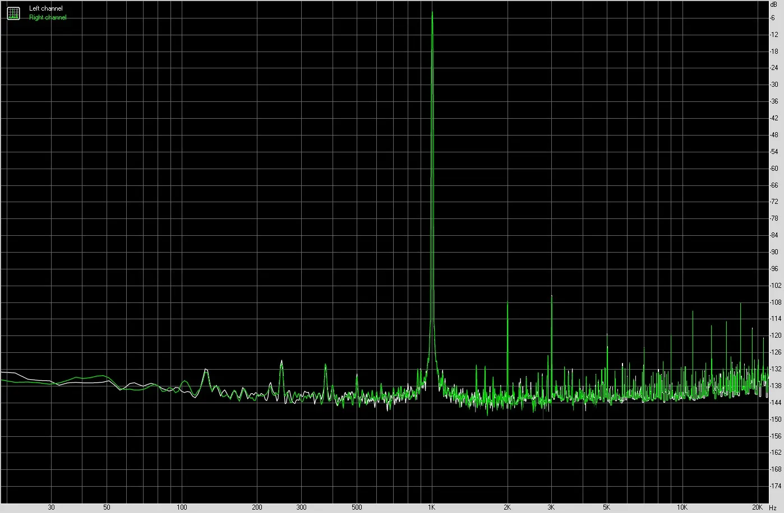Click the 1K frequency axis label
The width and height of the screenshot is (784, 513).
(x=432, y=507)
